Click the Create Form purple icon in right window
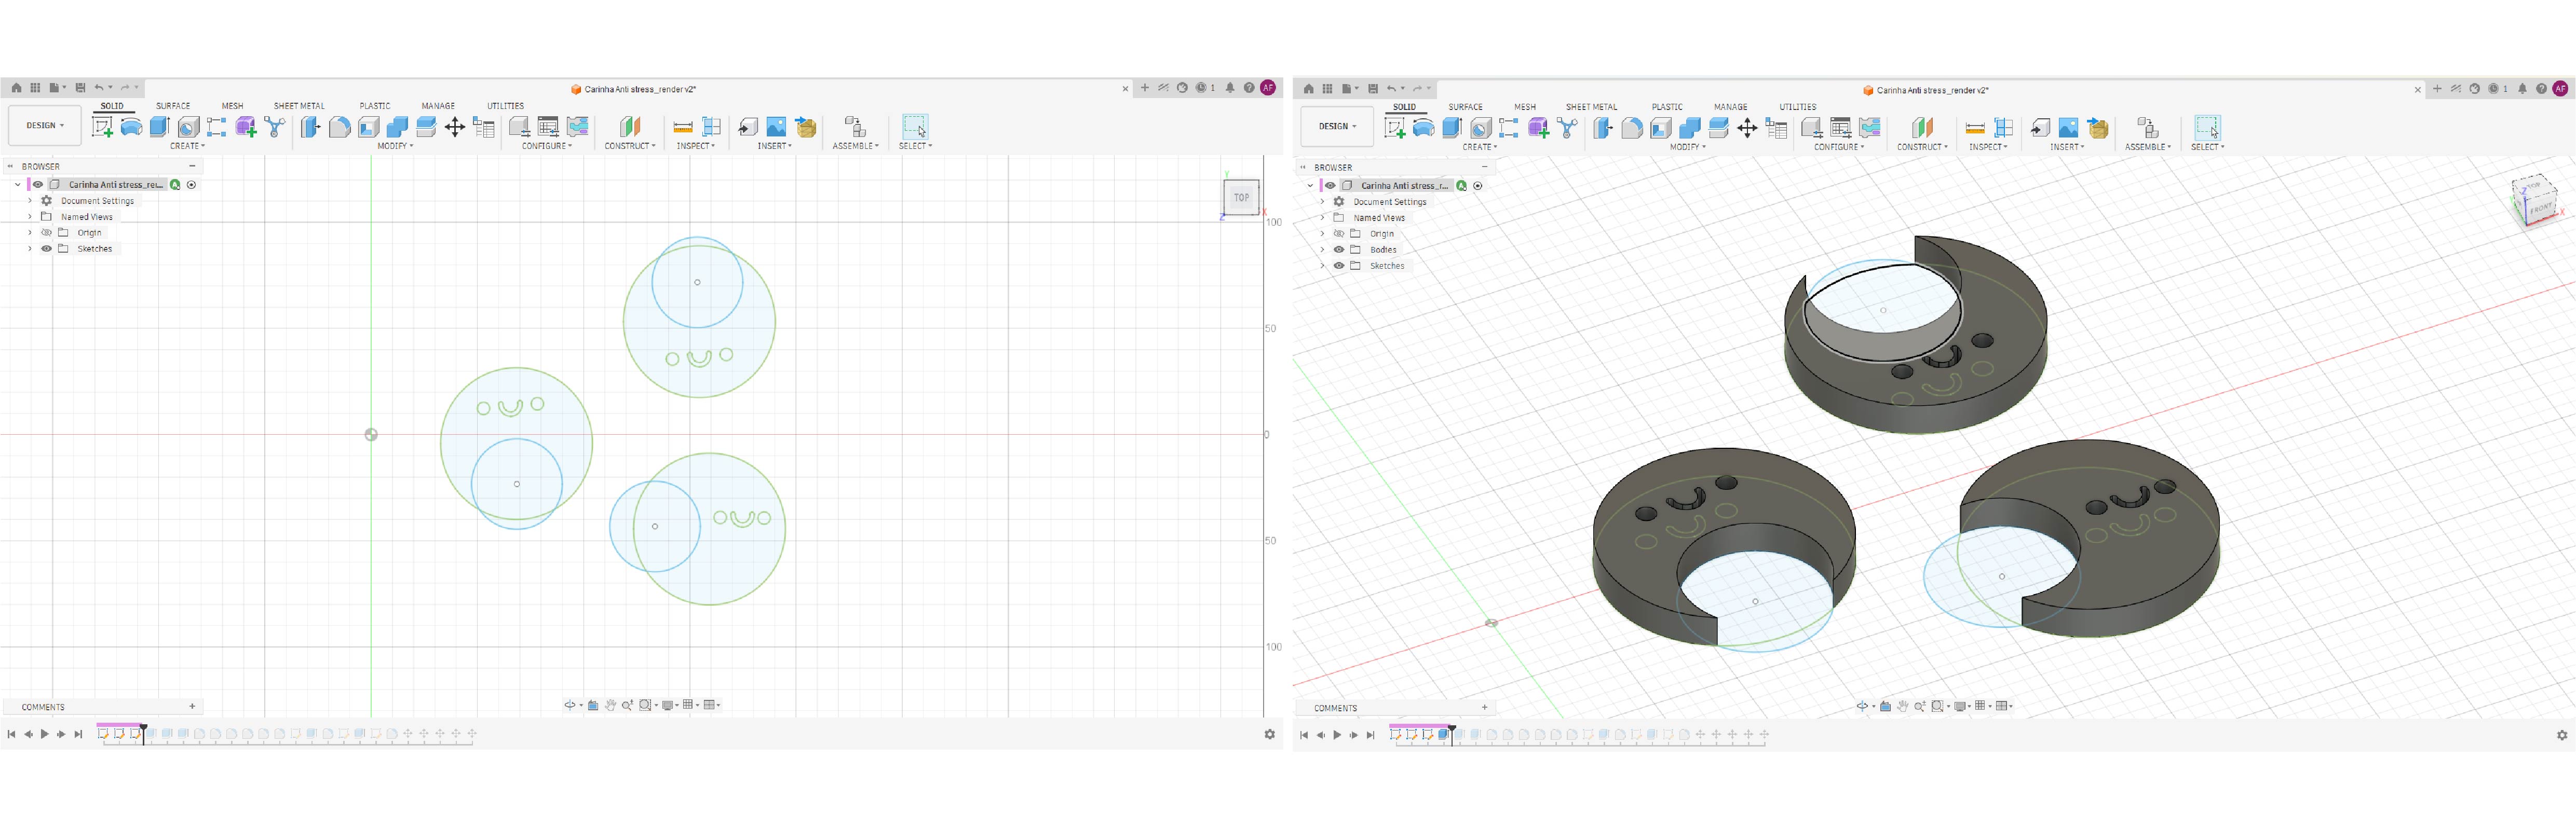This screenshot has width=2576, height=827. point(1538,128)
